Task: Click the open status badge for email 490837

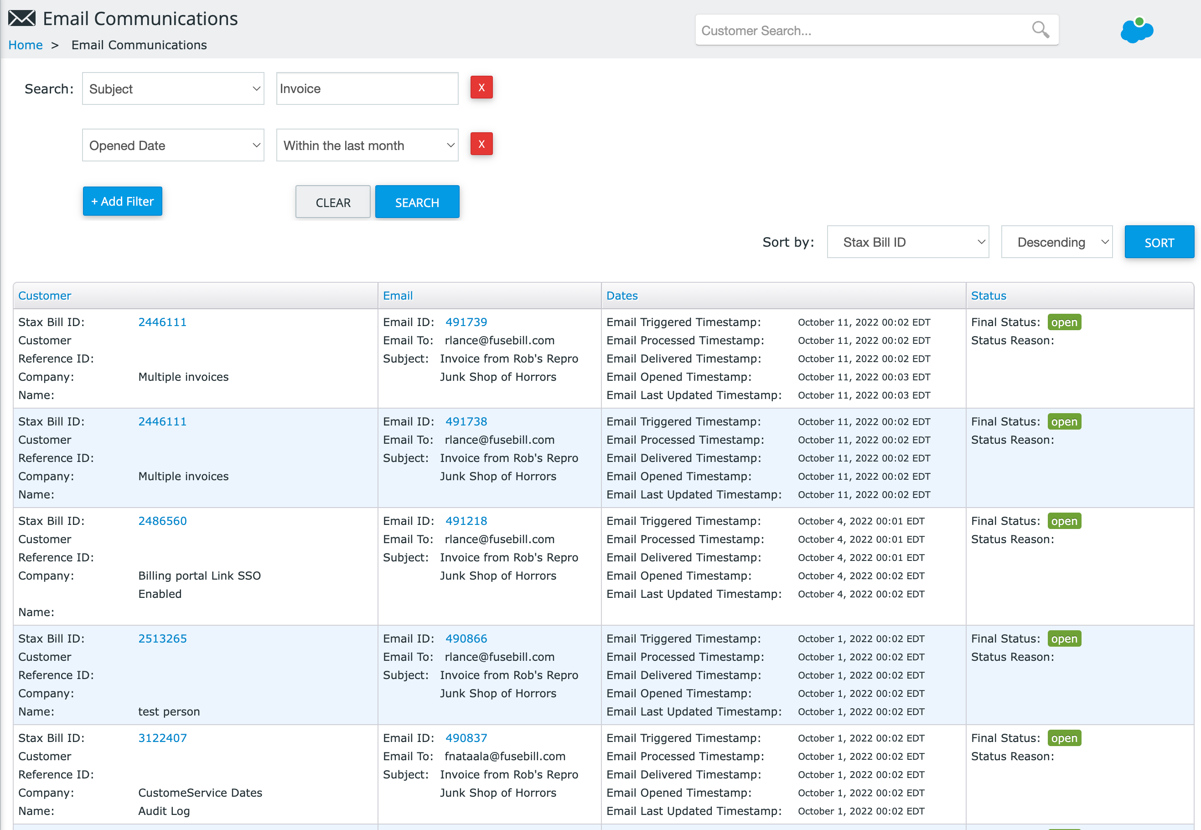Action: (1064, 738)
